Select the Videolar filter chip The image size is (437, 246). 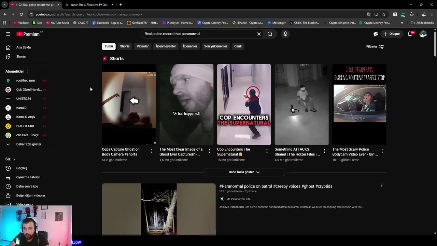[x=143, y=46]
